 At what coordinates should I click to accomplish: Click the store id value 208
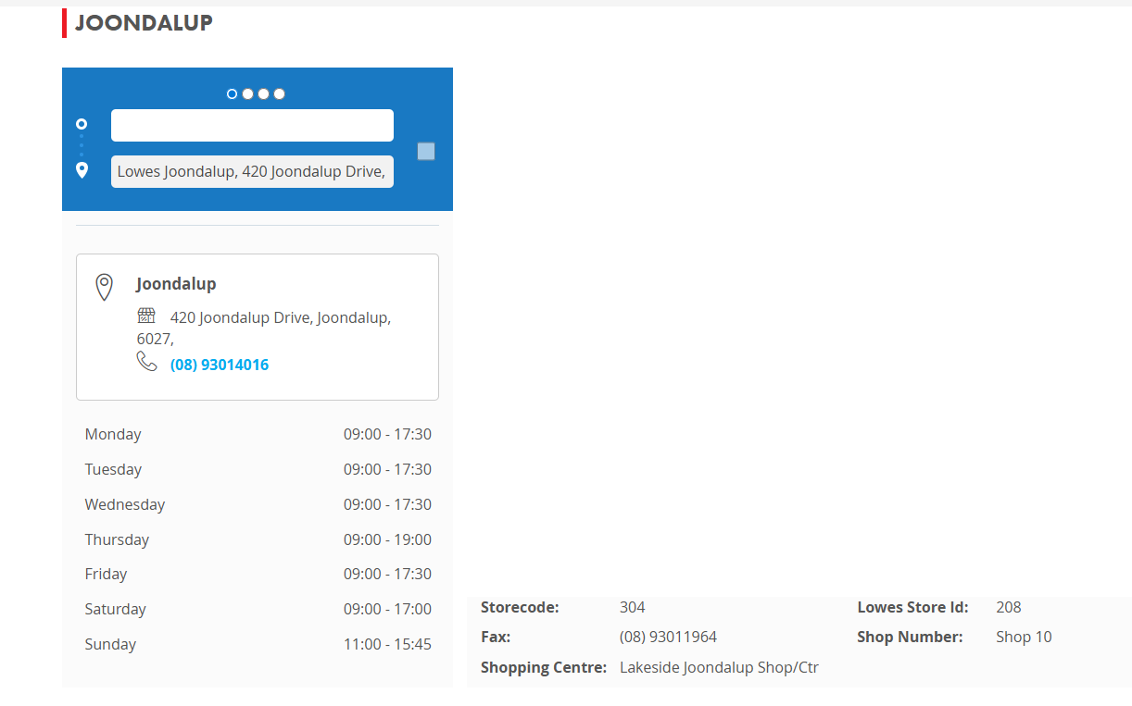pyautogui.click(x=1009, y=607)
